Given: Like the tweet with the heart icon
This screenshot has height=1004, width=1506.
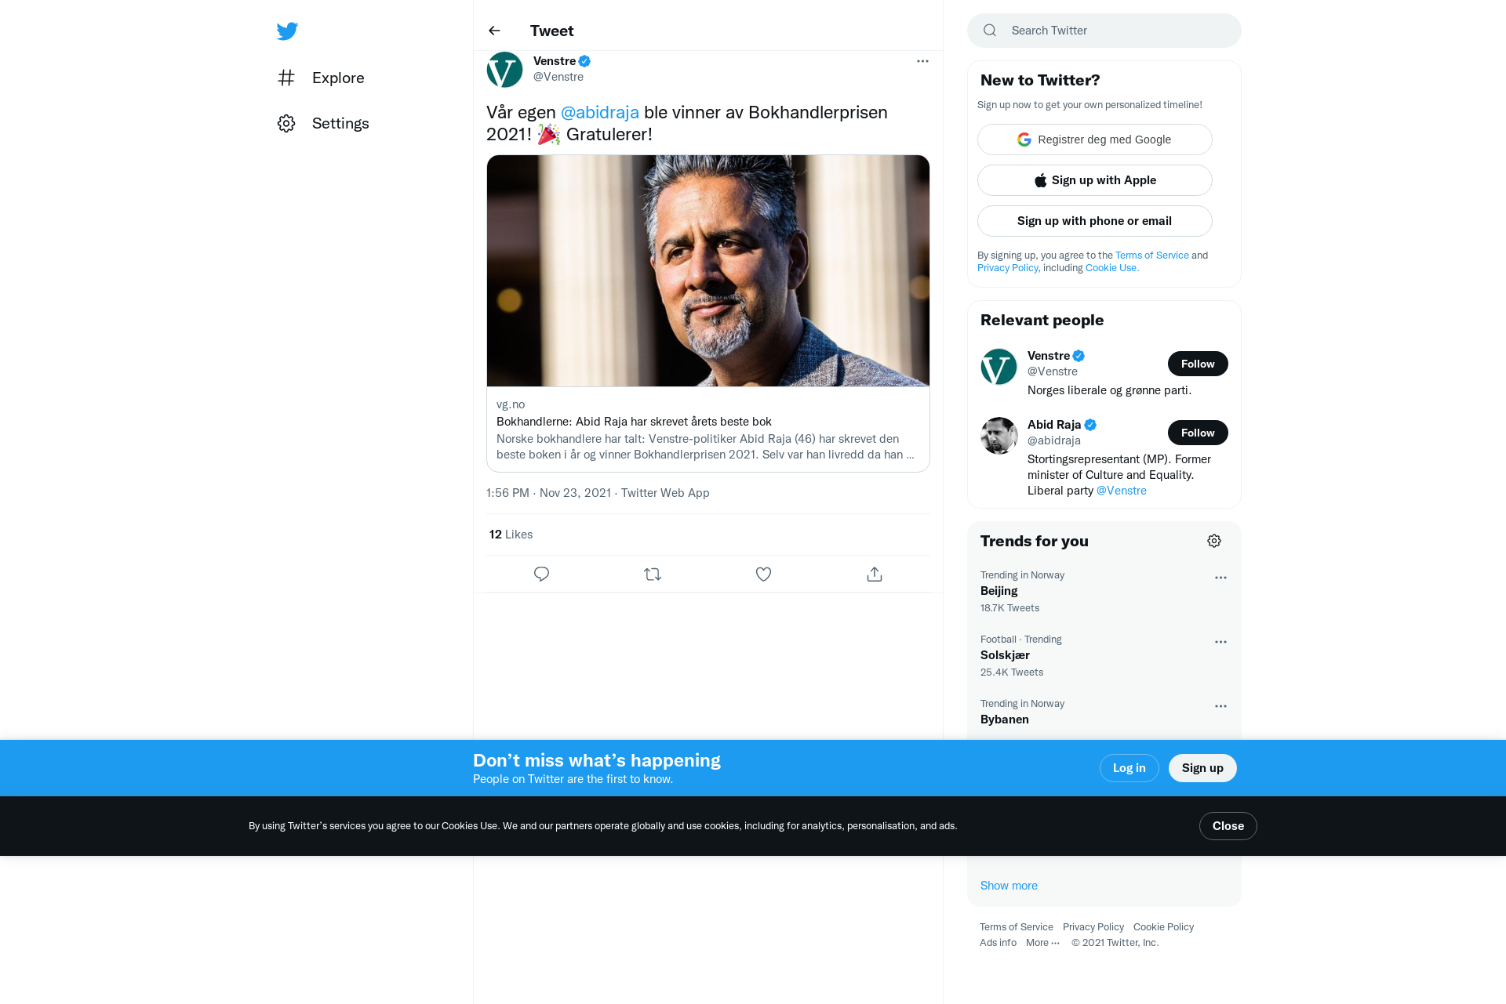Looking at the screenshot, I should [x=763, y=574].
